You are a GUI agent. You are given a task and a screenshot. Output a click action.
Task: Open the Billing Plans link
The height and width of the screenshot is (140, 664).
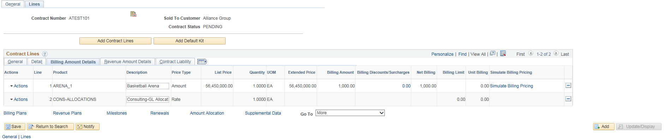coord(15,113)
